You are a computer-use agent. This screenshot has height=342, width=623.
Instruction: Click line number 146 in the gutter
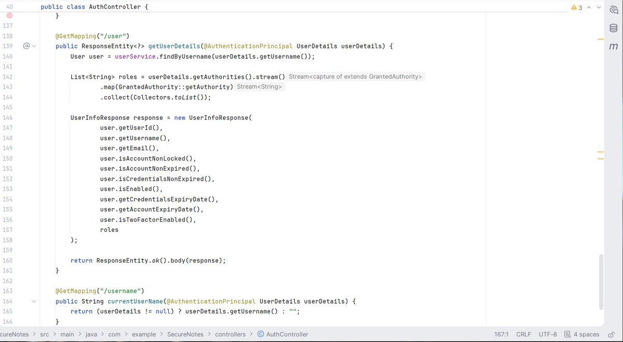coord(8,118)
